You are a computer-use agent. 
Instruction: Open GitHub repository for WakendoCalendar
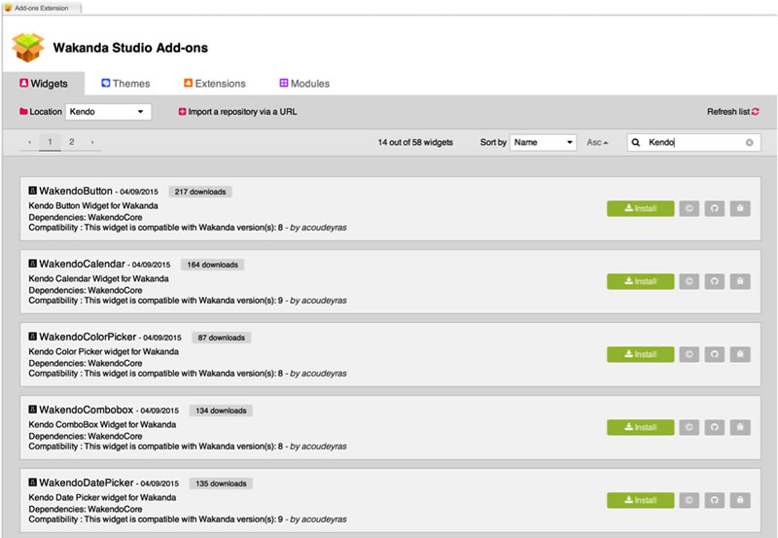pos(714,281)
